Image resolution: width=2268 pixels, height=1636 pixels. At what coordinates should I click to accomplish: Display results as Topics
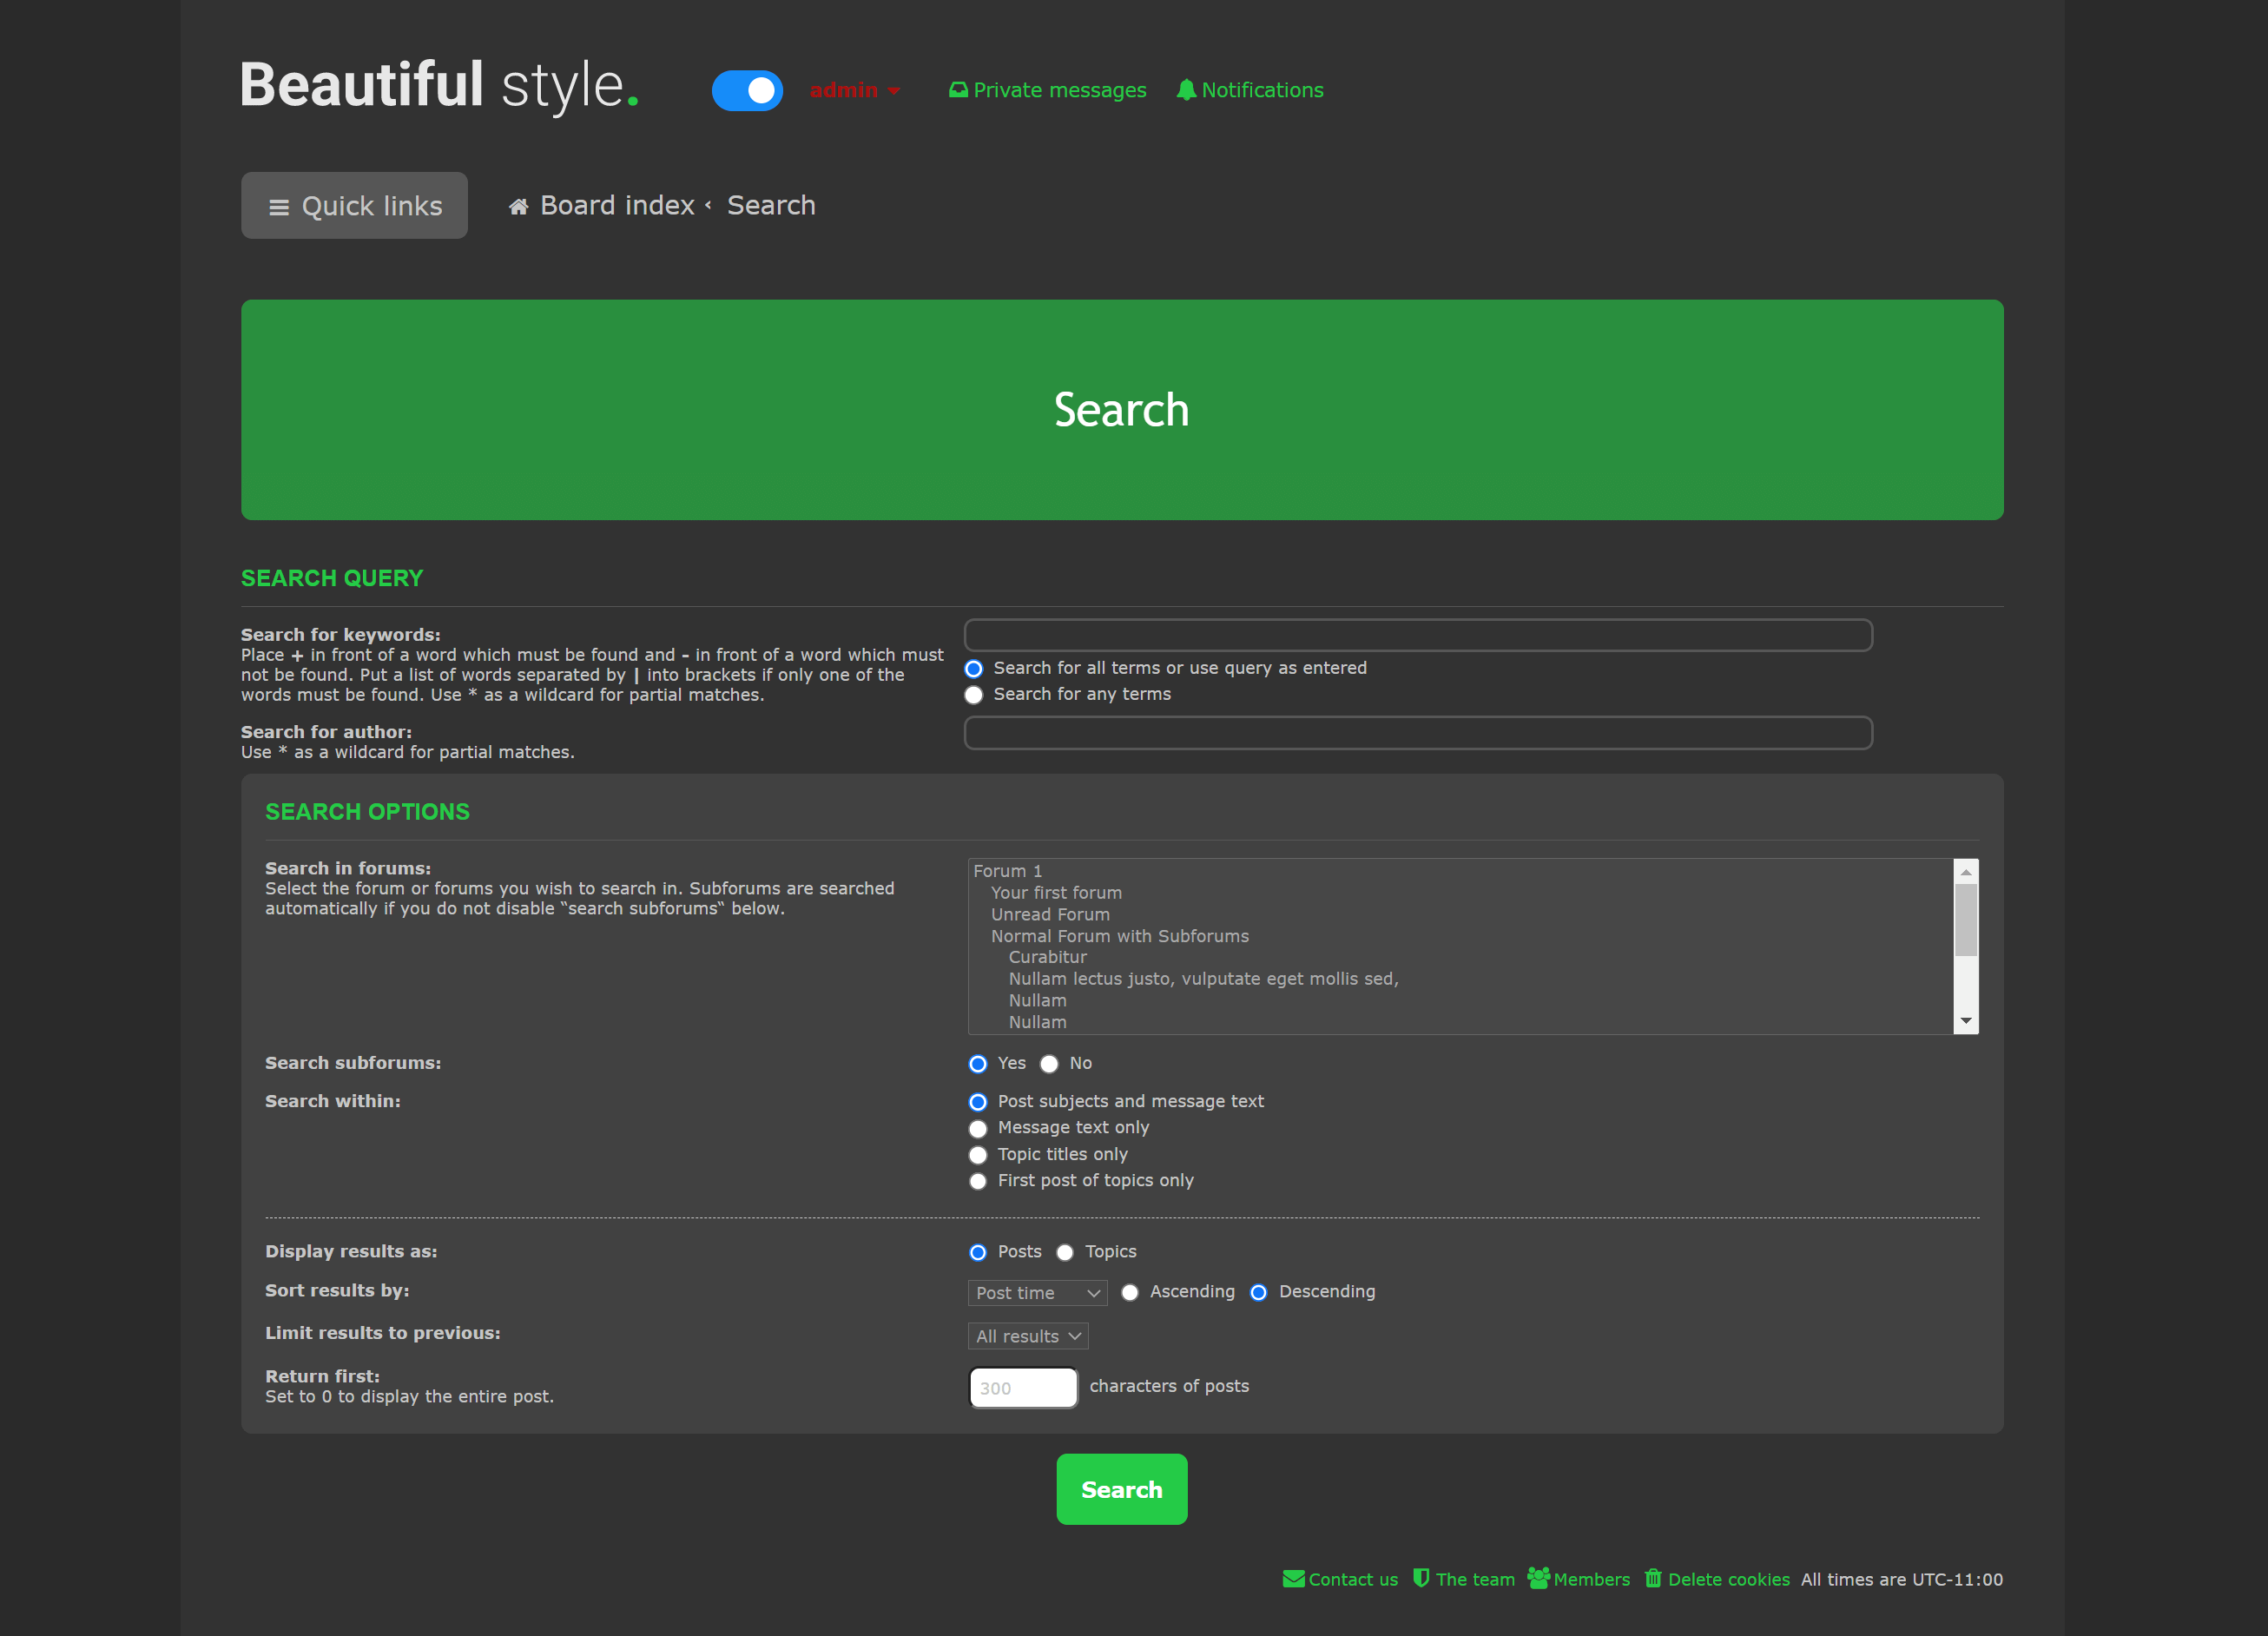point(1065,1253)
